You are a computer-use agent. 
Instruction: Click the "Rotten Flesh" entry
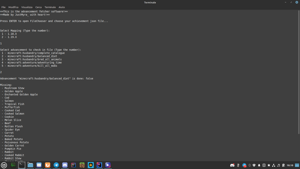click(x=14, y=127)
